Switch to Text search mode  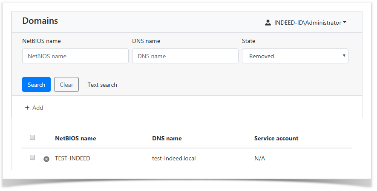pyautogui.click(x=102, y=85)
